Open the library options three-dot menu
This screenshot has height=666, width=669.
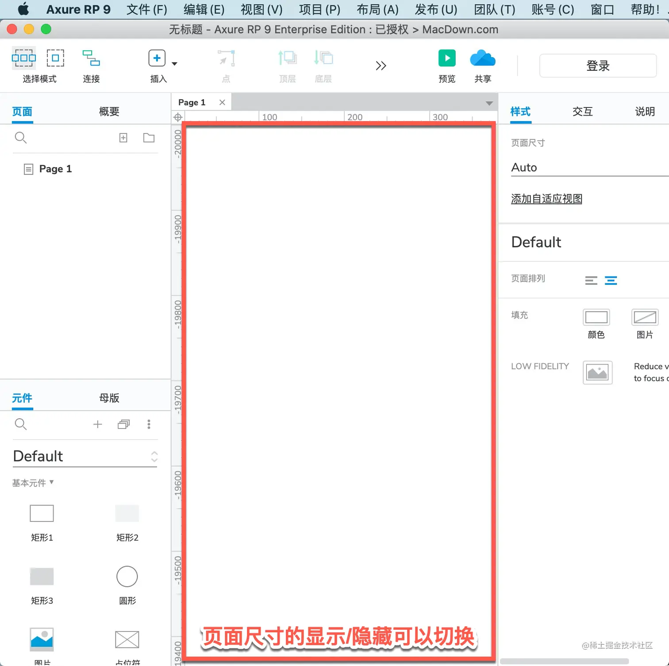tap(149, 425)
